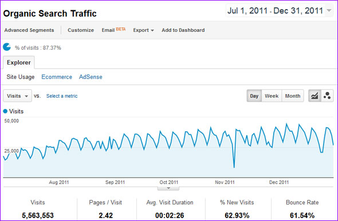
Task: Click the Email BETA button
Action: click(113, 30)
